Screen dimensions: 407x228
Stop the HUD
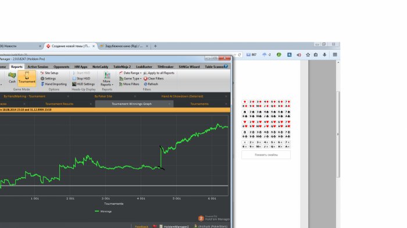(x=81, y=78)
